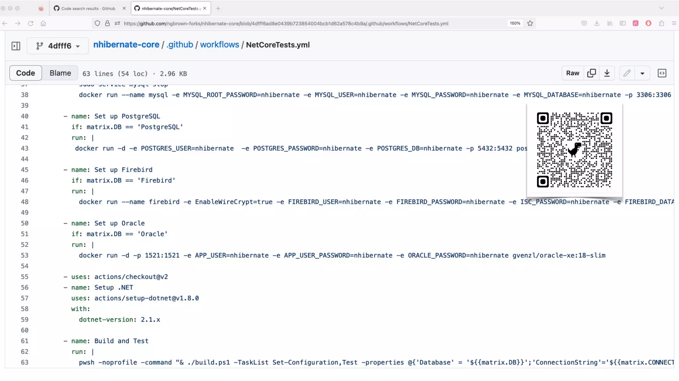Image resolution: width=679 pixels, height=381 pixels.
Task: Click the QR code image overlay
Action: tap(574, 150)
